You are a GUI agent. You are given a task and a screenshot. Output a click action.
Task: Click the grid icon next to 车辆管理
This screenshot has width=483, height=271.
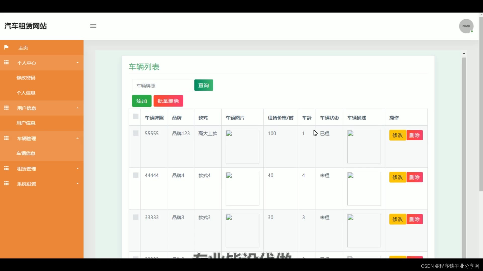click(7, 138)
